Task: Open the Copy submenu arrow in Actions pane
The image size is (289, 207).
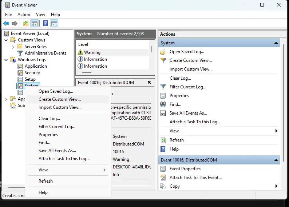Action: point(276,186)
